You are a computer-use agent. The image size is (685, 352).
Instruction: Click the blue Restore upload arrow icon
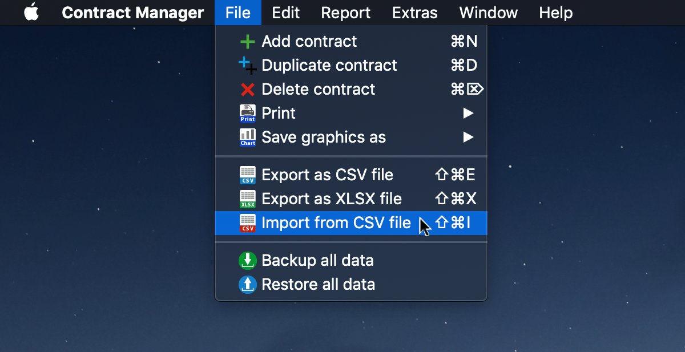(x=248, y=284)
